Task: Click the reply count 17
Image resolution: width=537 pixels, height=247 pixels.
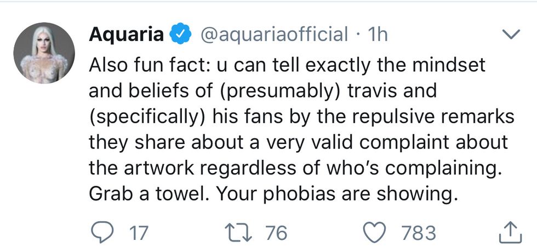Action: click(138, 233)
